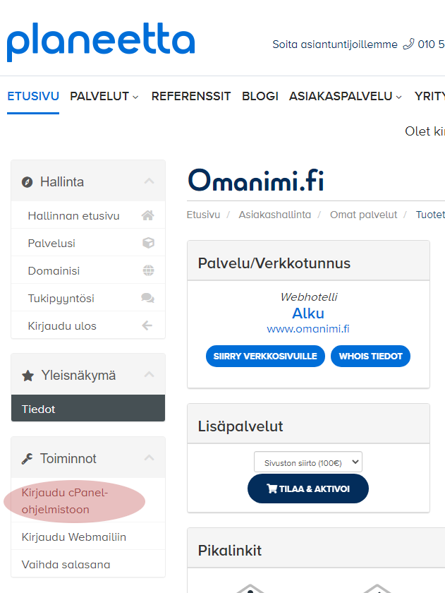Click the phone handset icon
Screen dimensions: 445x593
(408, 44)
